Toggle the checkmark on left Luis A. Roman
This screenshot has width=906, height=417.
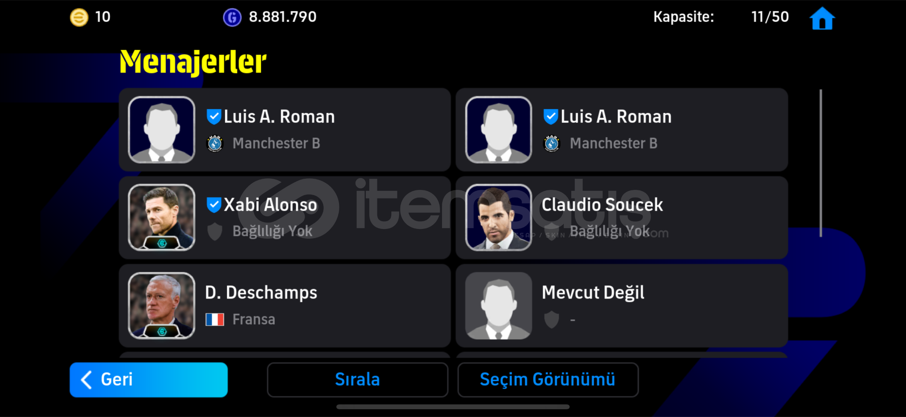click(x=214, y=117)
